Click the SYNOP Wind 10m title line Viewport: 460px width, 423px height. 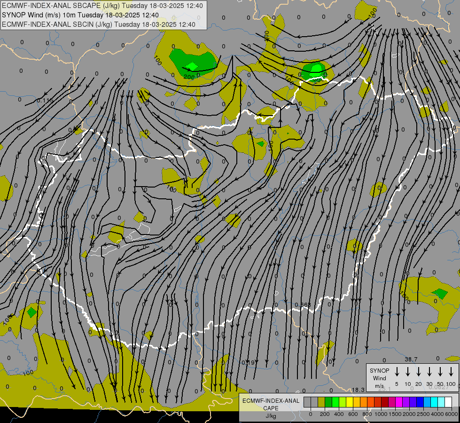pos(80,15)
